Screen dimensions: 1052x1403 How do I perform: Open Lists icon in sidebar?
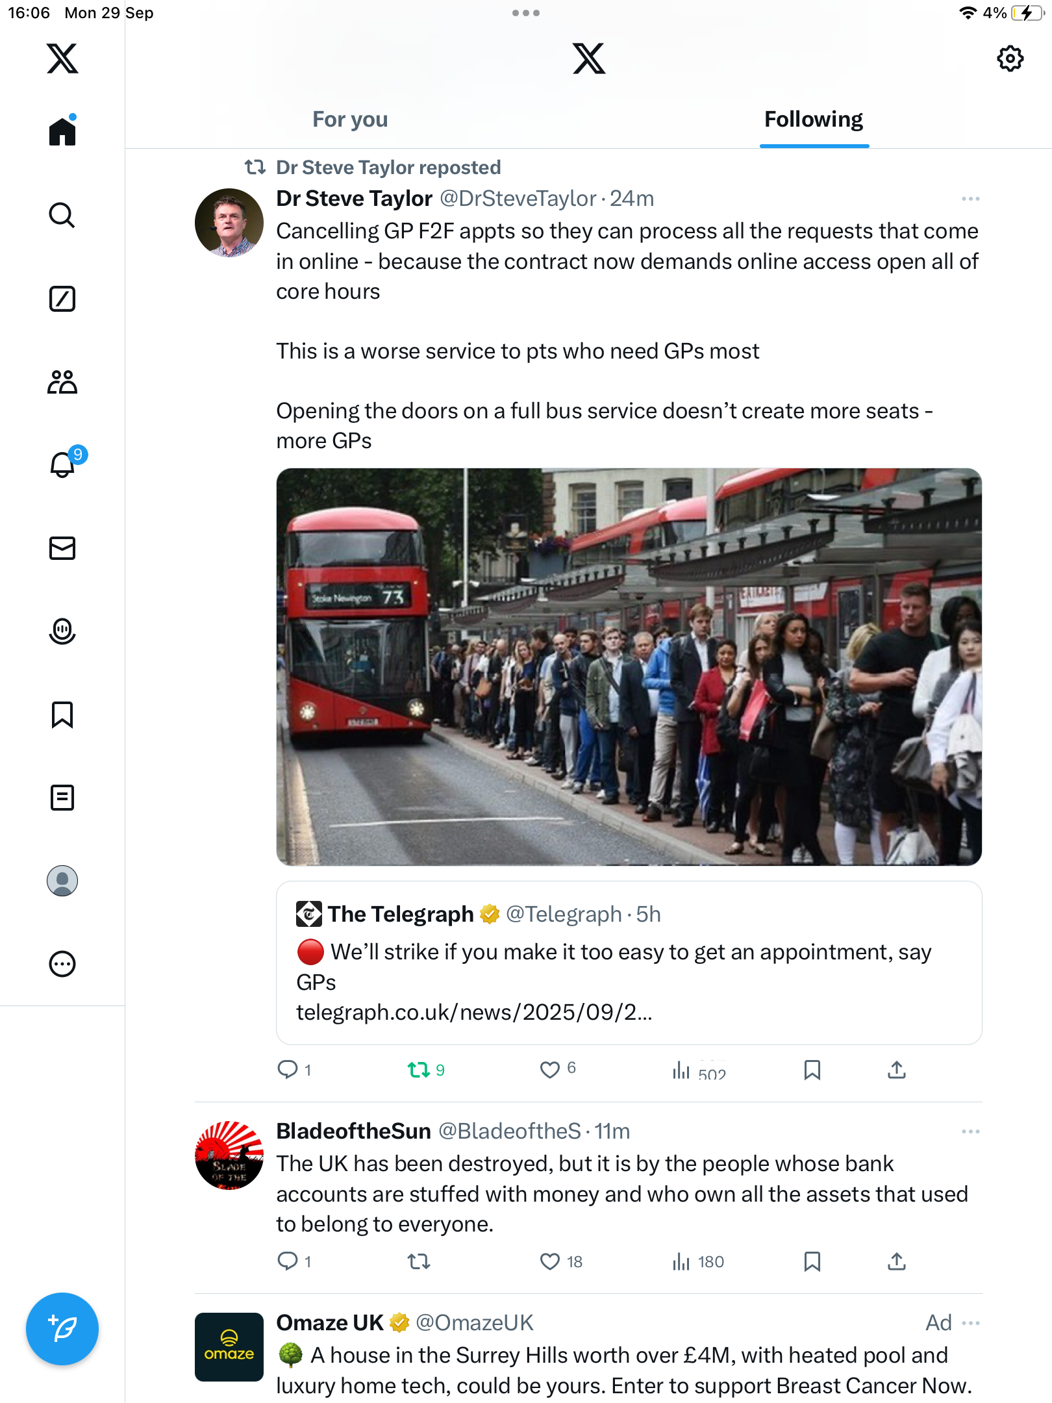(x=62, y=798)
